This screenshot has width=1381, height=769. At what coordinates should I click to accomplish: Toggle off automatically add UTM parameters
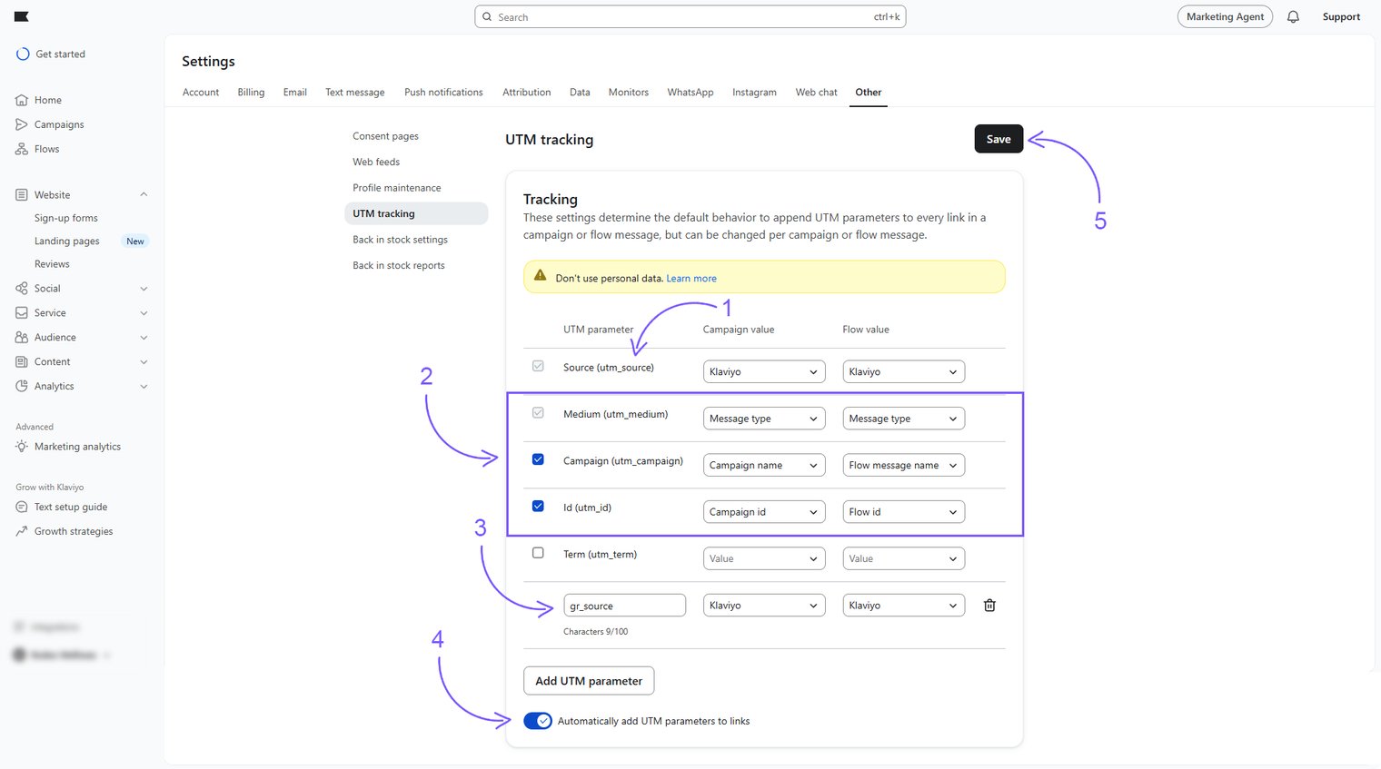[x=538, y=721]
